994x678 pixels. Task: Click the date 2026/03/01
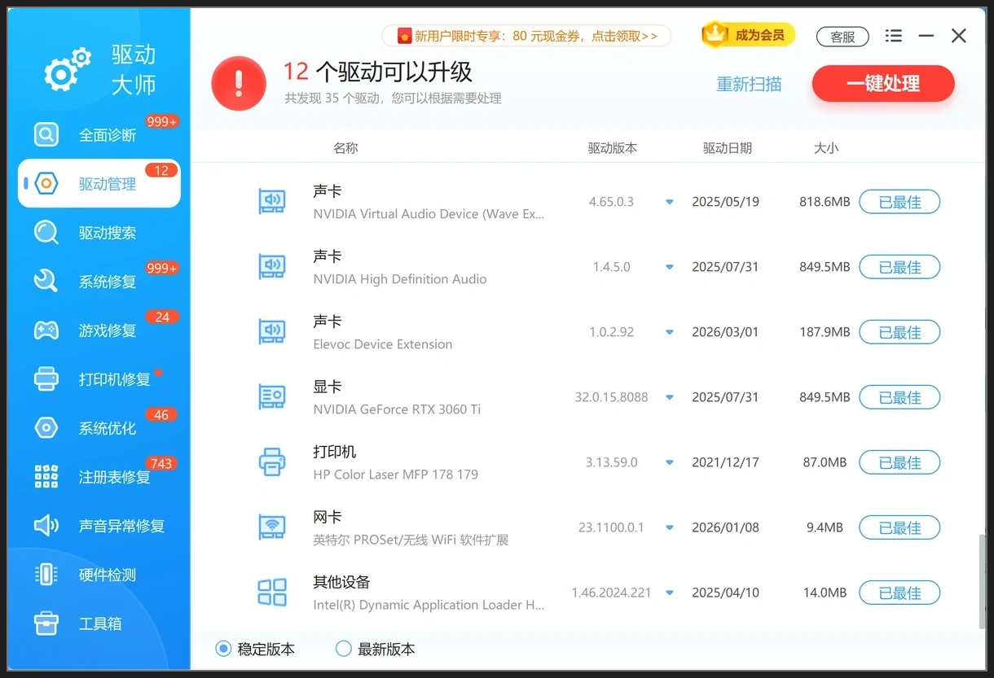coord(725,332)
